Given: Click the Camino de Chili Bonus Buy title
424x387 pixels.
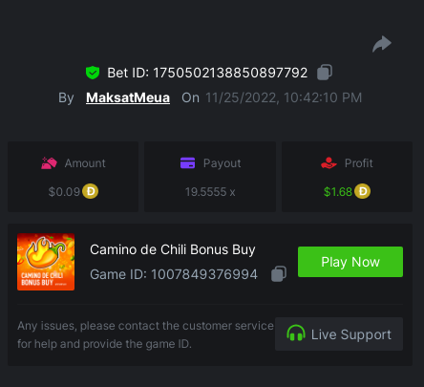Looking at the screenshot, I should 173,250.
